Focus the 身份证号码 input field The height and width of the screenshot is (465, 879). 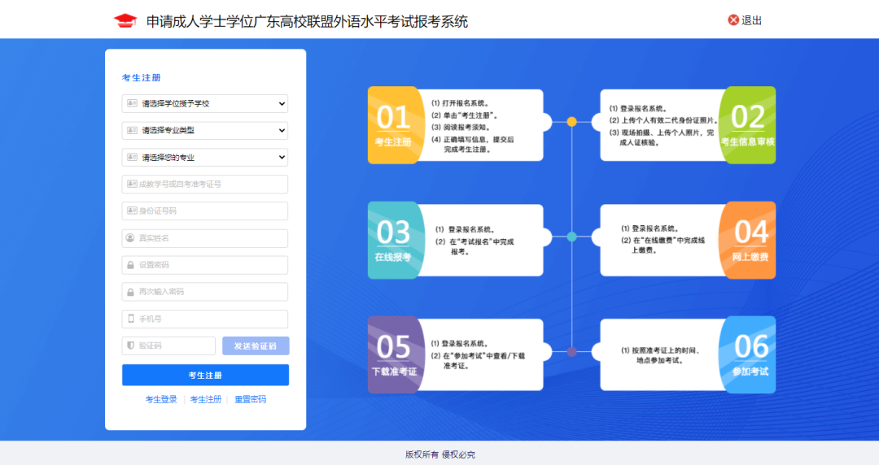(x=205, y=211)
